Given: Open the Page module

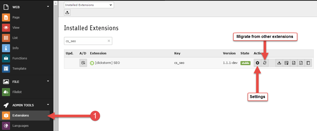Looking at the screenshot, I should (x=16, y=17).
